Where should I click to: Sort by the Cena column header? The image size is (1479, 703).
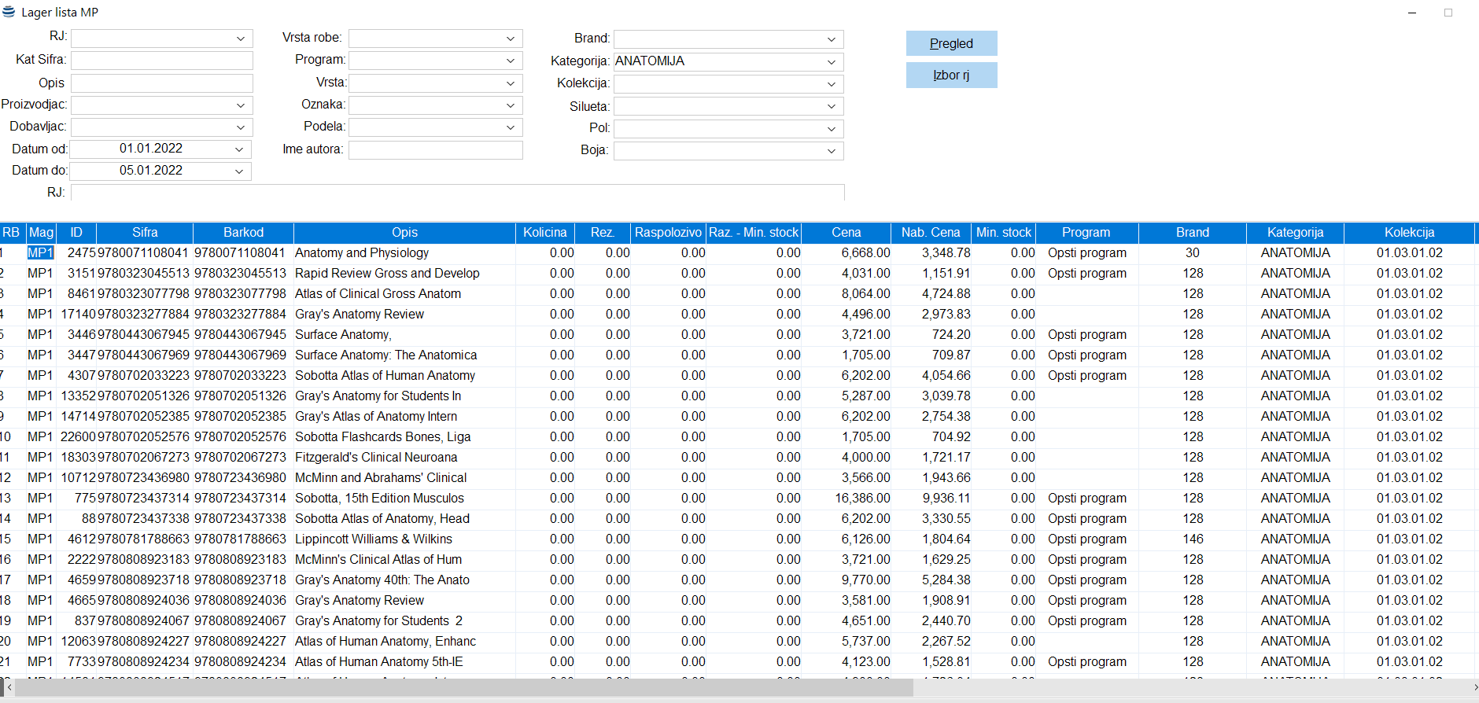coord(846,233)
